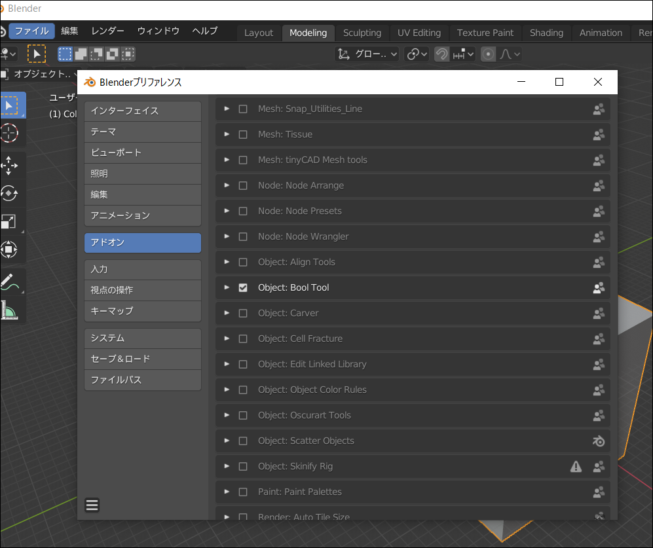The width and height of the screenshot is (653, 548).
Task: Enable the Object: Scatter Objects addon
Action: click(x=243, y=441)
